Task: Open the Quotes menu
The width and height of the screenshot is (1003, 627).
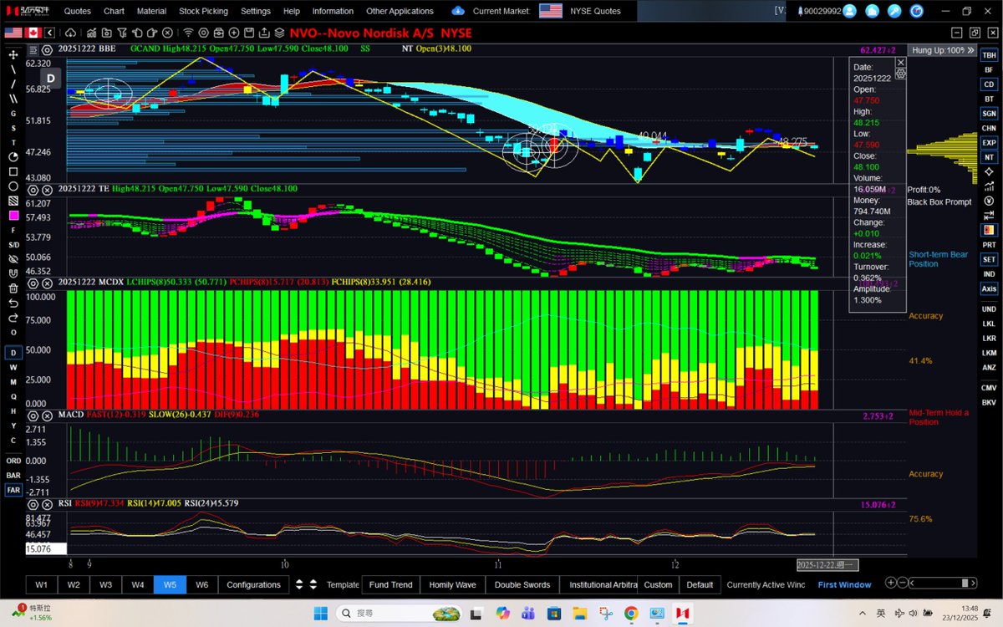Action: [78, 11]
